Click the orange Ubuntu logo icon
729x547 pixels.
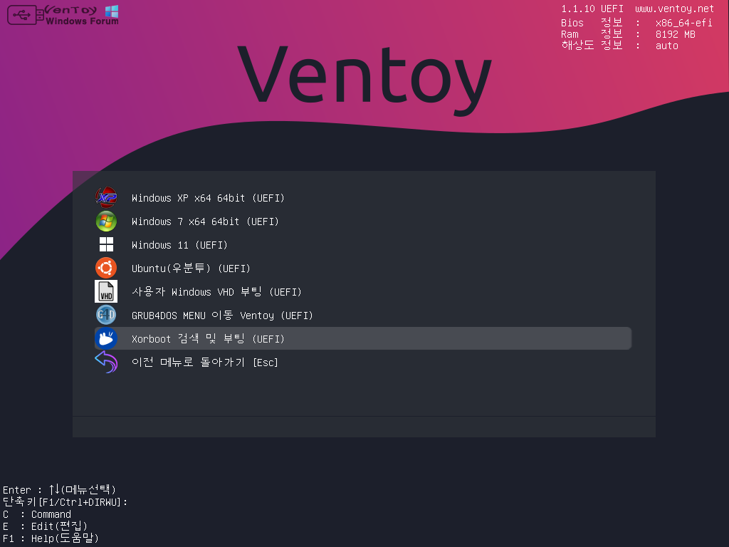tap(106, 269)
